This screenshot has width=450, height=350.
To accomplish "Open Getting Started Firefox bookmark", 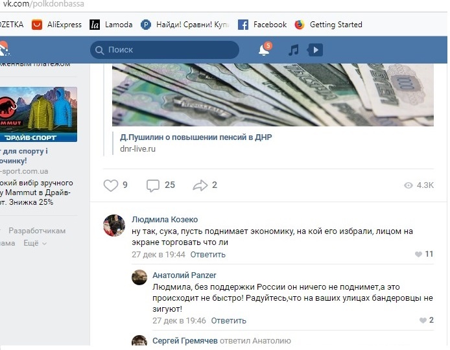I will point(328,25).
